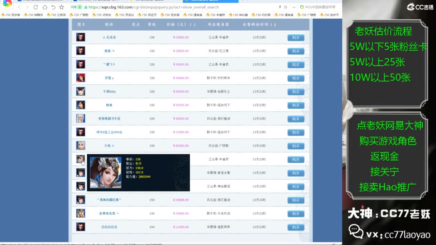Click the avatar beside 绿光9宝三业600运
The width and height of the screenshot is (436, 245).
click(80, 132)
